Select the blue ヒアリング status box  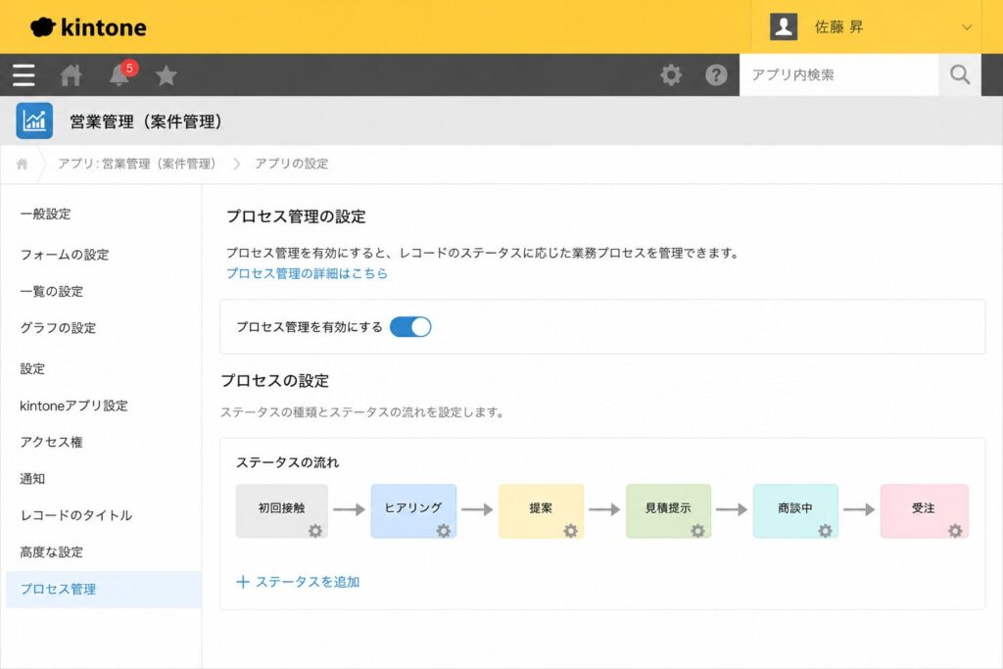[413, 510]
